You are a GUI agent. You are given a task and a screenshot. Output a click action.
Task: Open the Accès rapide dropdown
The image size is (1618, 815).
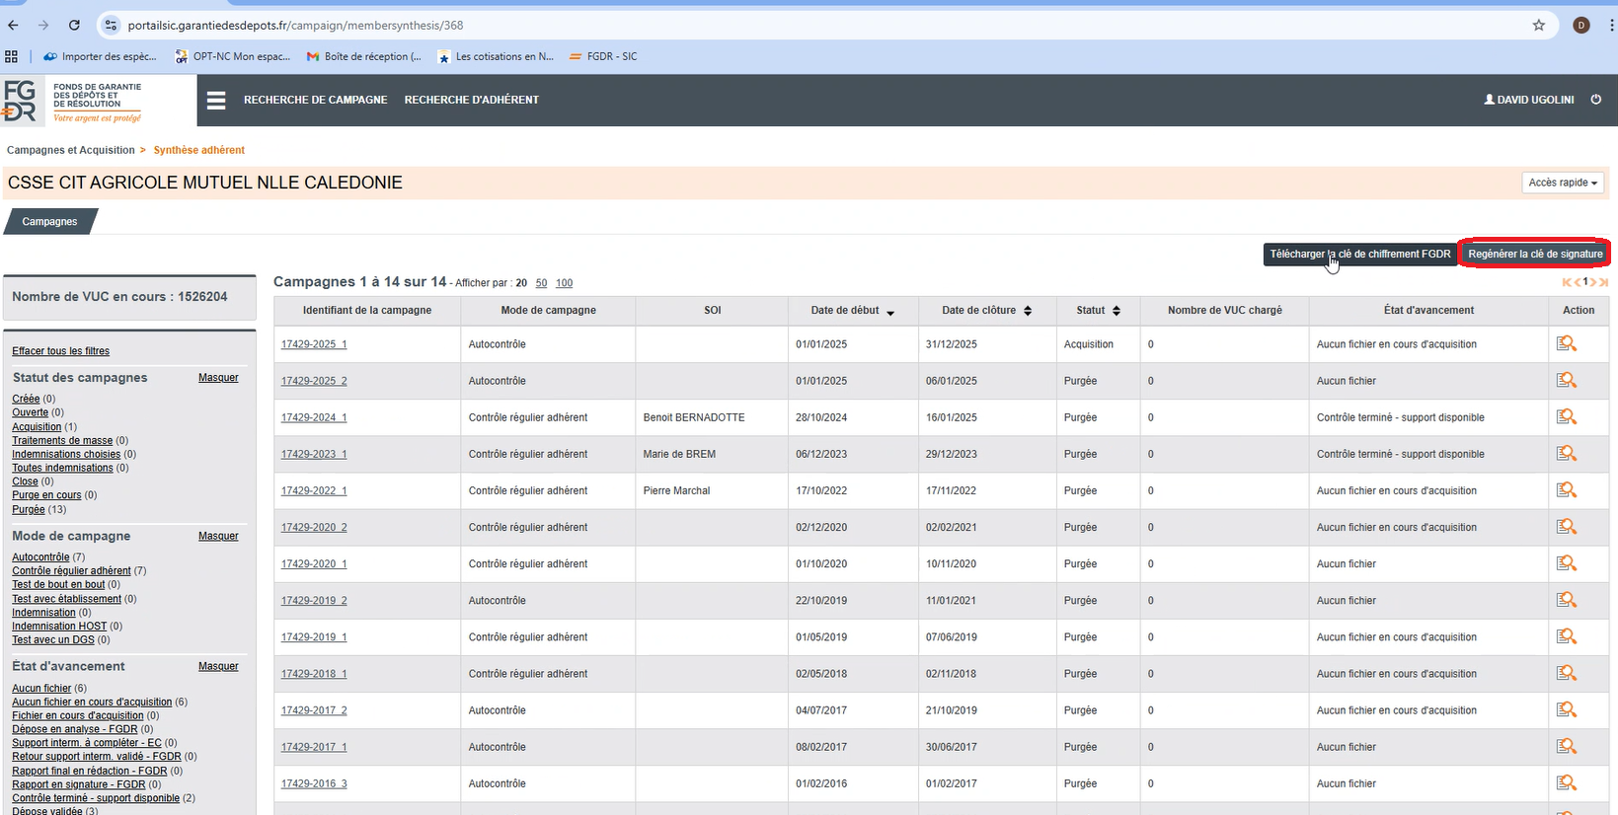pyautogui.click(x=1562, y=183)
